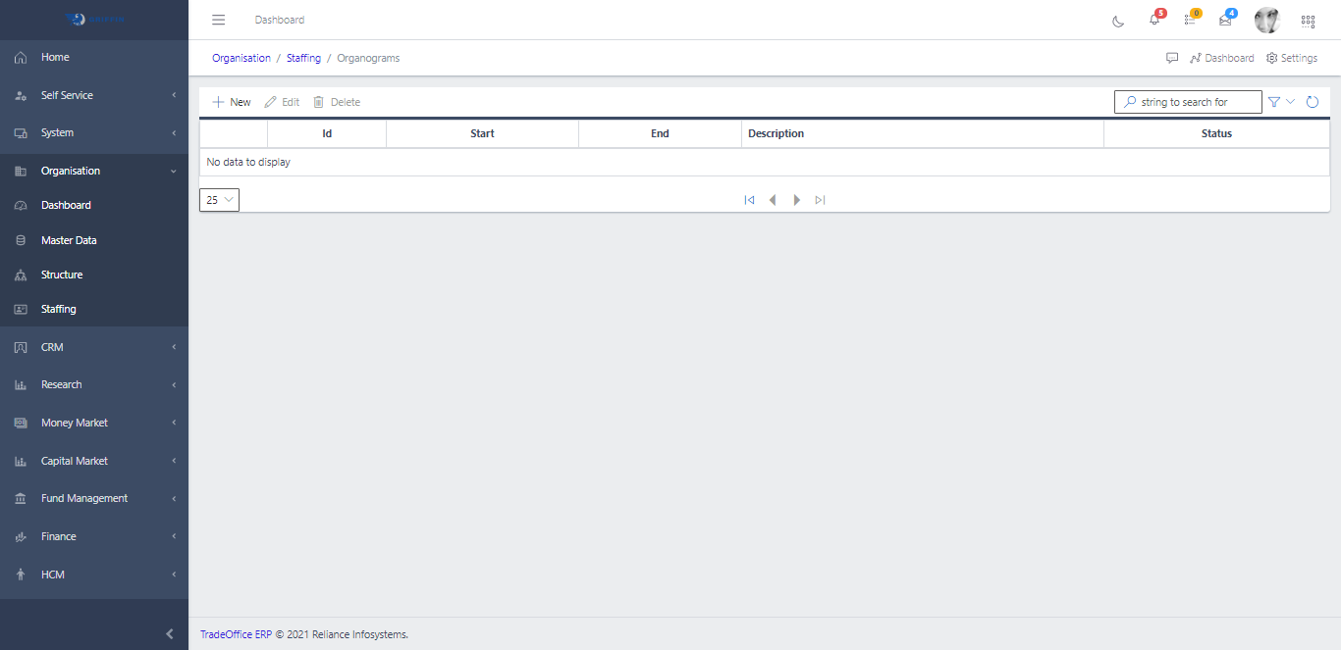Toggle dark mode with the moon icon
1341x650 pixels.
click(1118, 21)
